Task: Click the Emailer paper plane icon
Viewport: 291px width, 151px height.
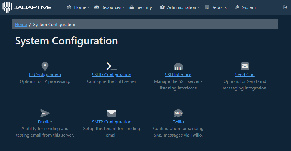Action: (x=45, y=113)
